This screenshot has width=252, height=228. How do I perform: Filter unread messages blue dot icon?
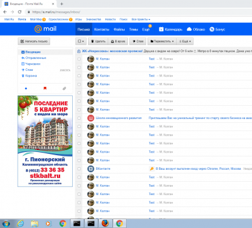click(x=26, y=89)
